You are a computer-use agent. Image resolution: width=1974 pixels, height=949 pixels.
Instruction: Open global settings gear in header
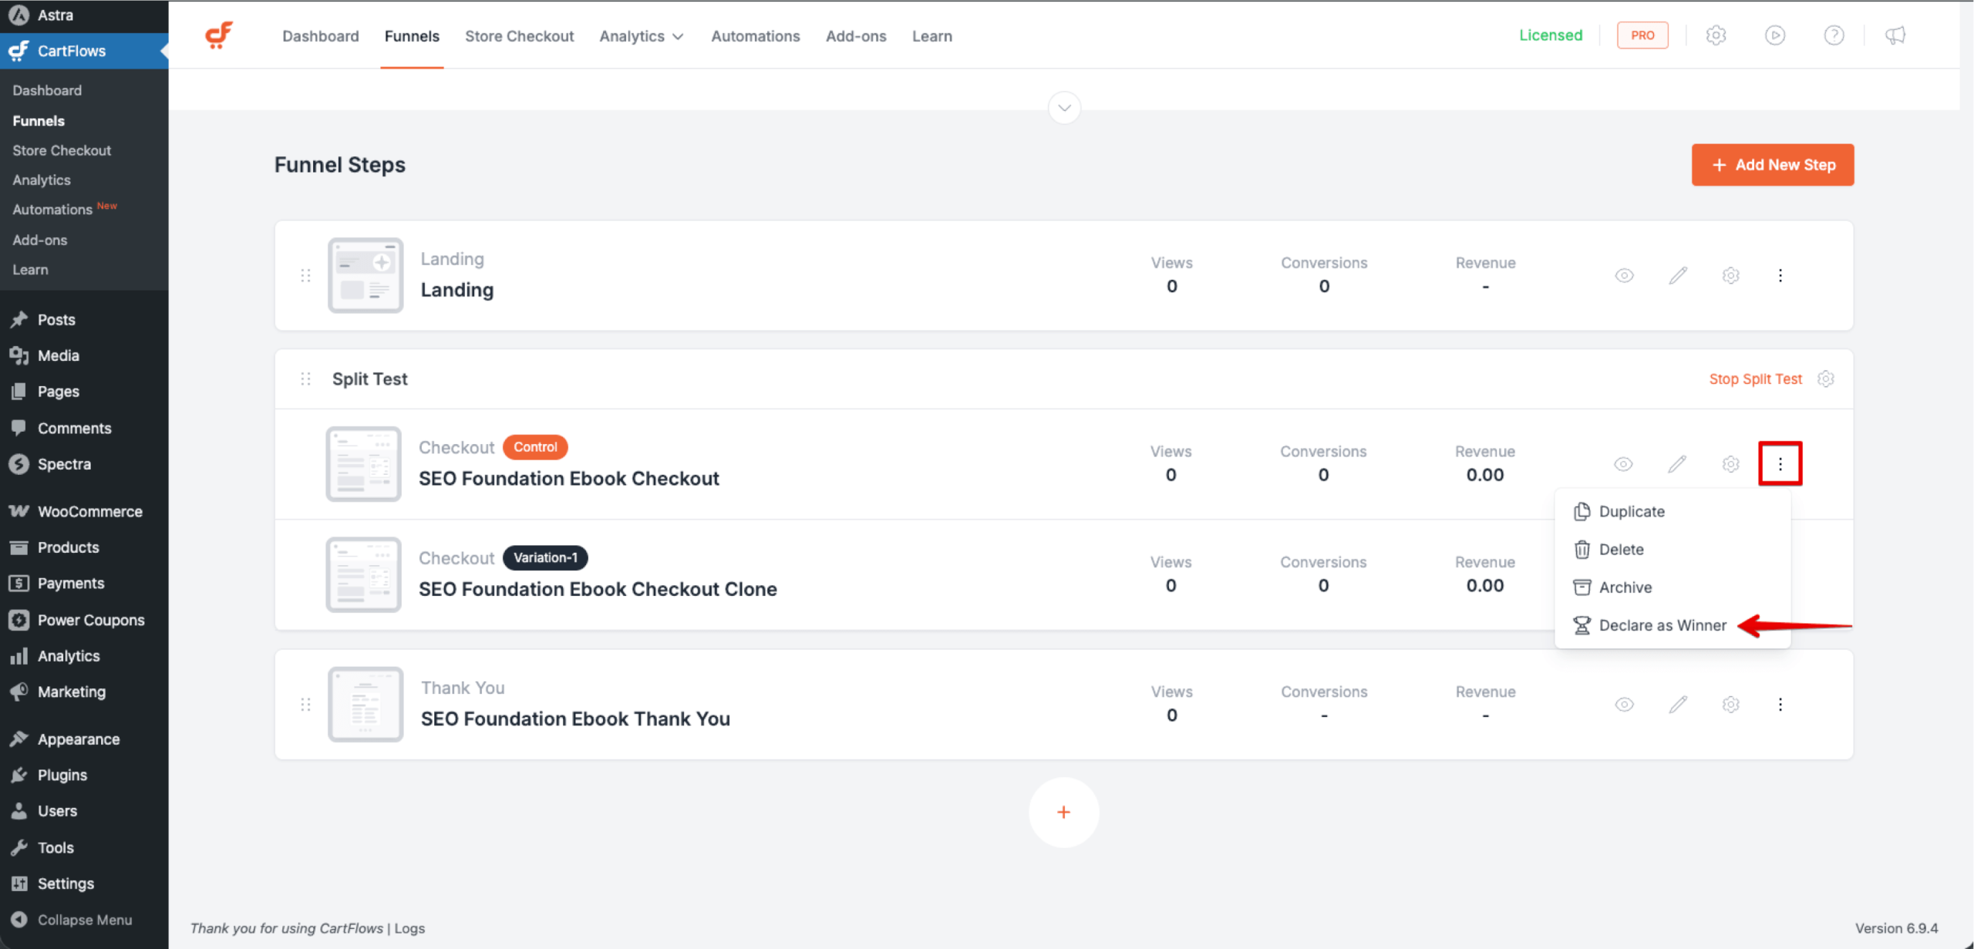(x=1716, y=35)
